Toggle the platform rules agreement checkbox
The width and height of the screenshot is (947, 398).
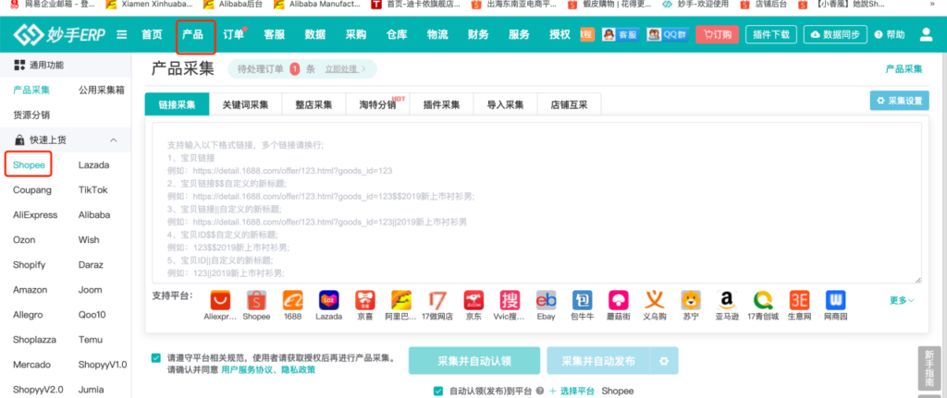(x=156, y=357)
